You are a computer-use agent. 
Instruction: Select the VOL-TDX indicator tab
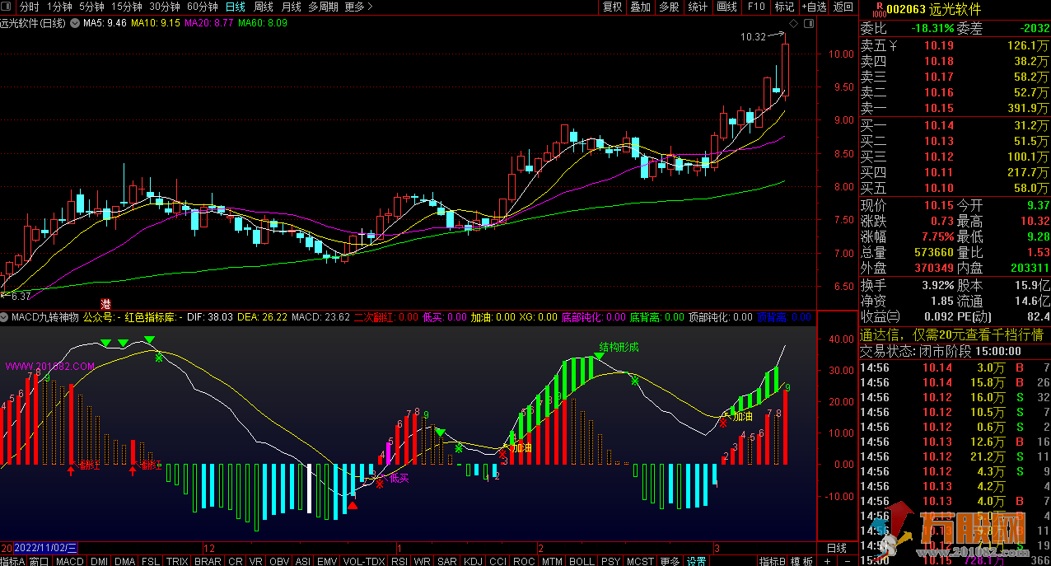coord(363,560)
